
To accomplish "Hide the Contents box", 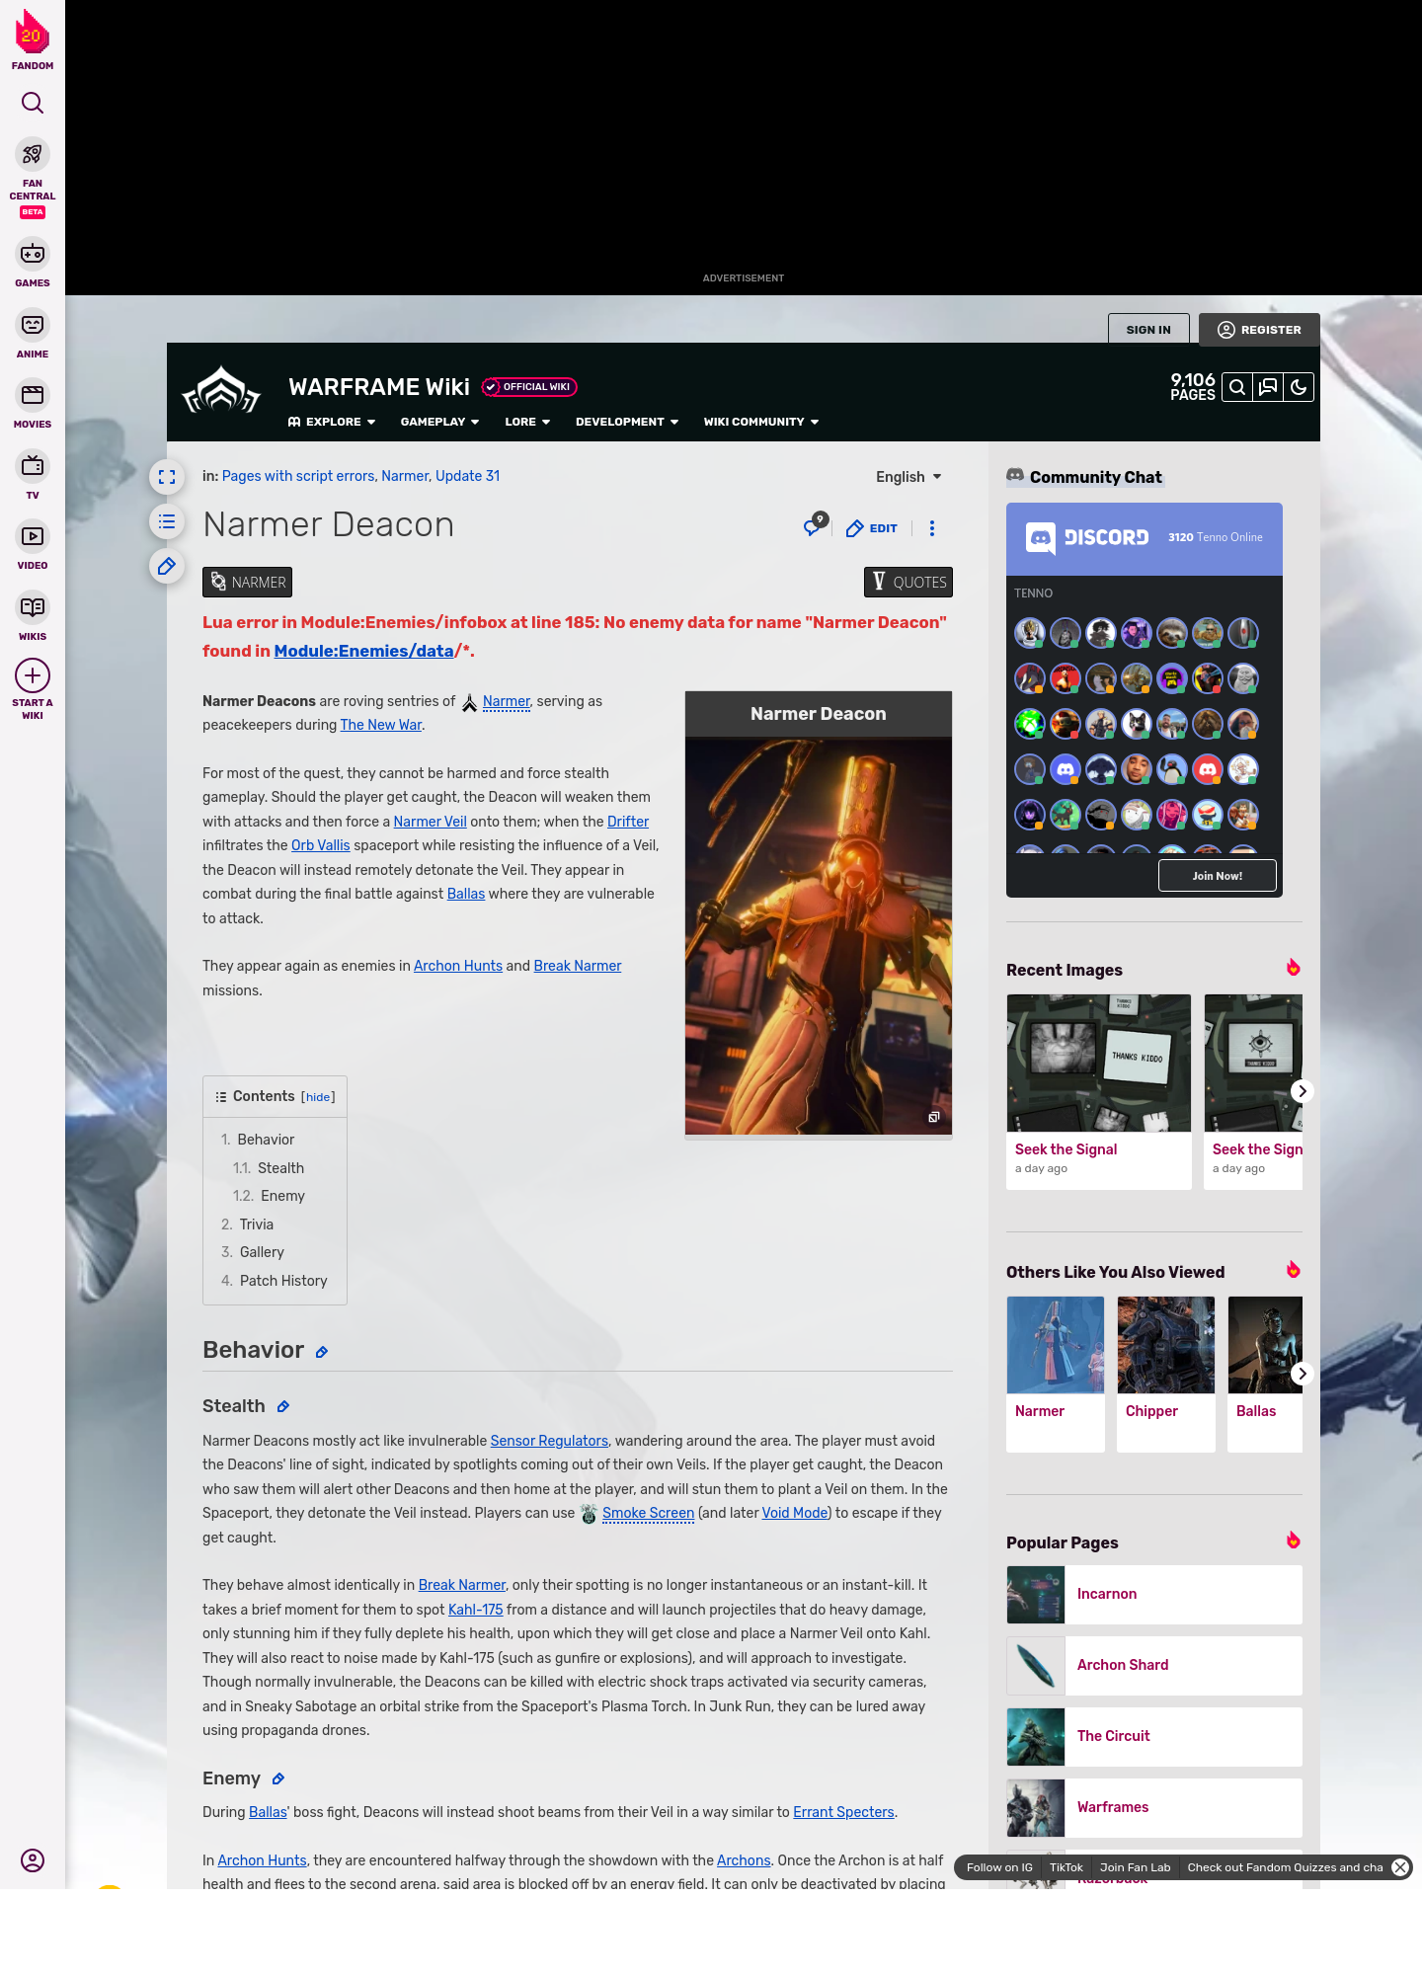I will pyautogui.click(x=318, y=1097).
